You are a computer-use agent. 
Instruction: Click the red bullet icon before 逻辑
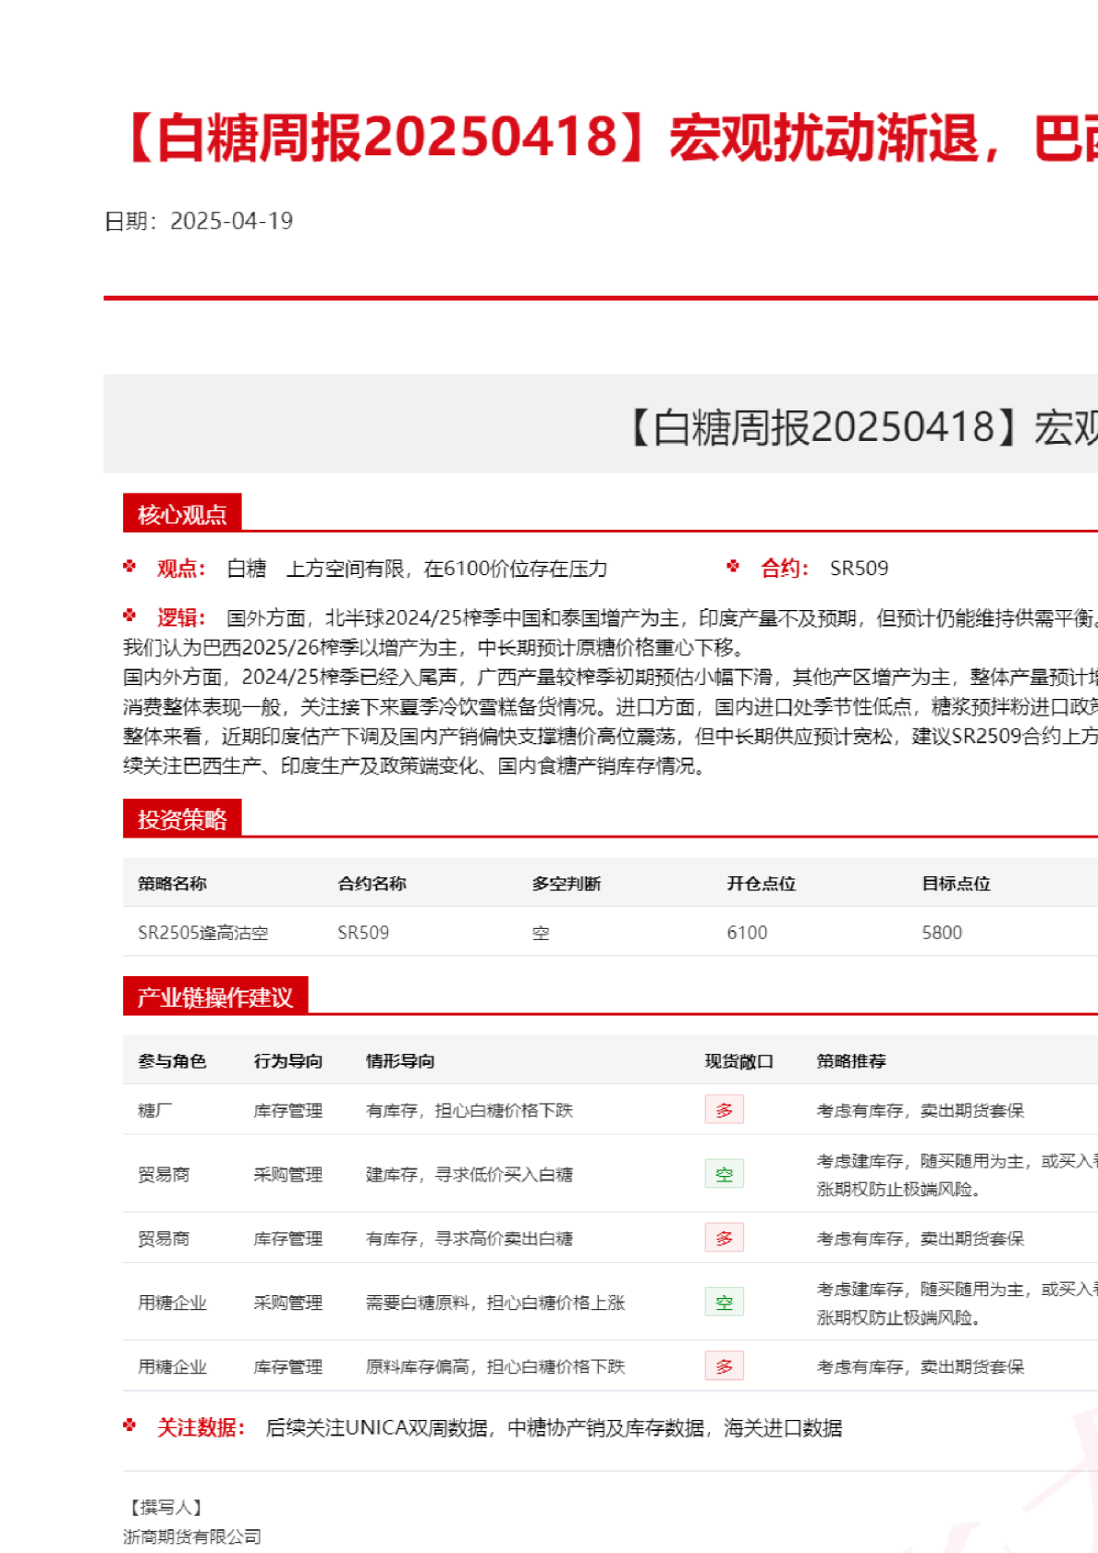(129, 616)
